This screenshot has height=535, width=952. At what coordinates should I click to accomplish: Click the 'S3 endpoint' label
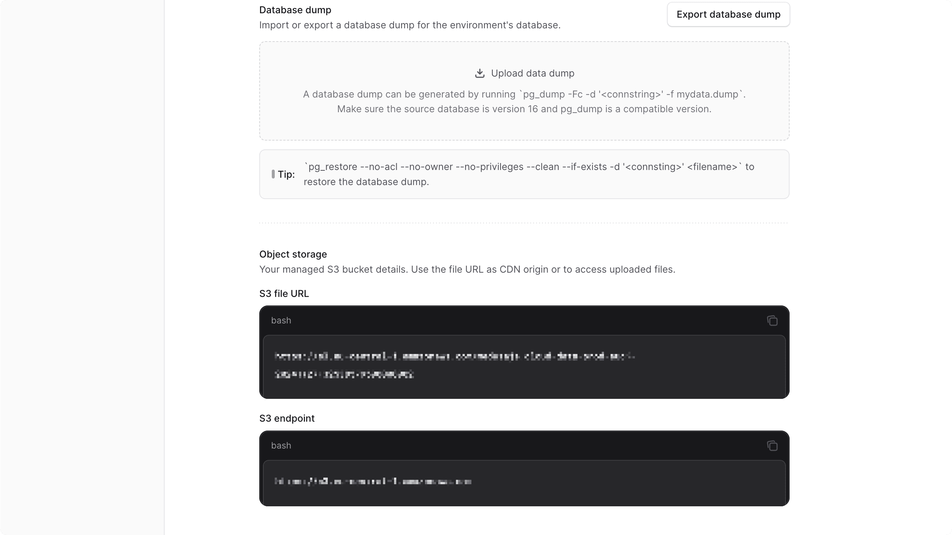tap(287, 418)
